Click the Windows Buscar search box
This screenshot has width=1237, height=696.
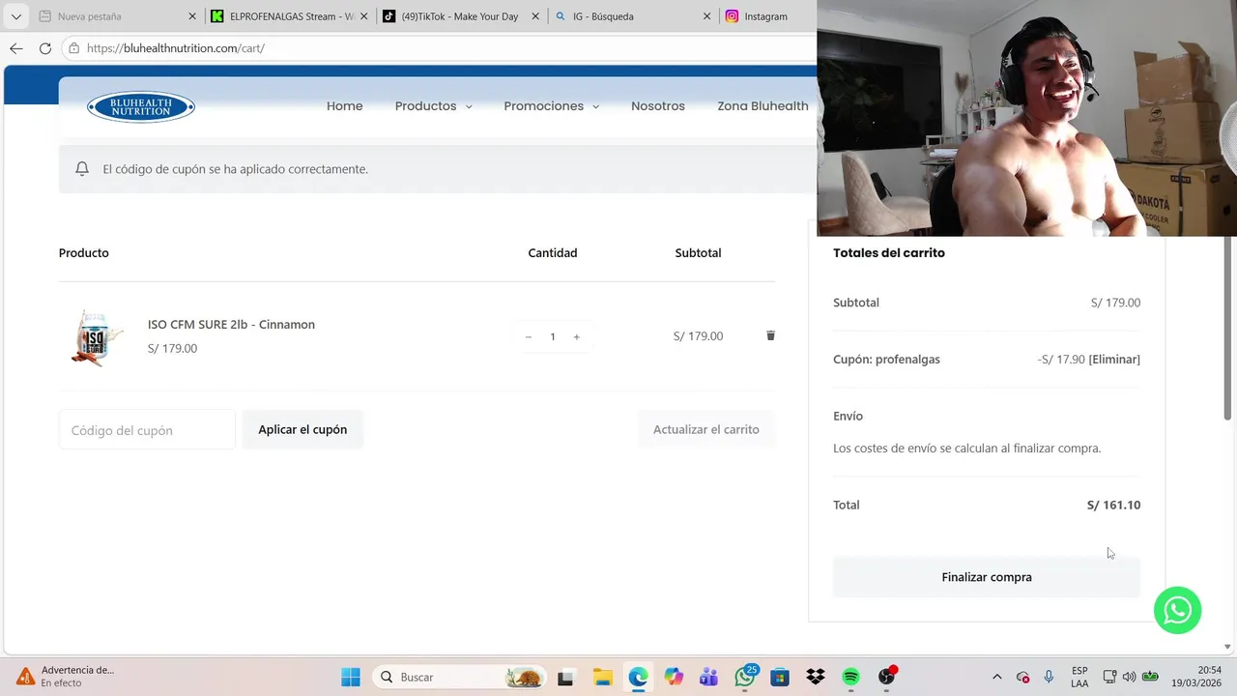click(x=460, y=677)
